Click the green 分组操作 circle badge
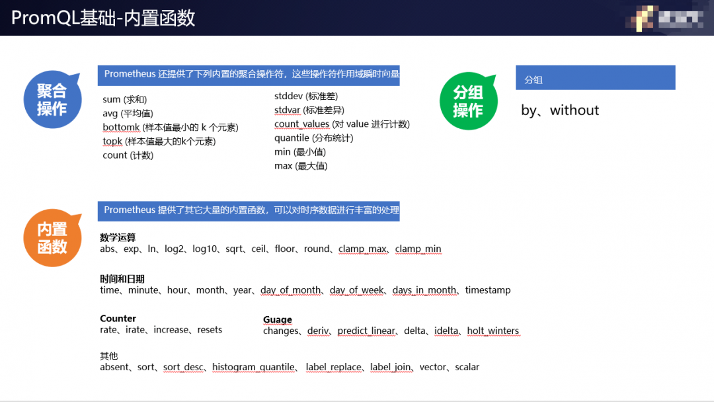The height and width of the screenshot is (402, 714). pyautogui.click(x=468, y=101)
